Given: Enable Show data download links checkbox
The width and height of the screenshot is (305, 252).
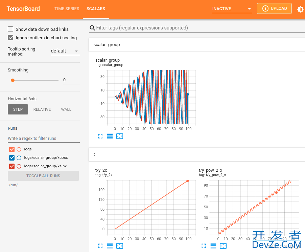Looking at the screenshot, I should [x=10, y=29].
